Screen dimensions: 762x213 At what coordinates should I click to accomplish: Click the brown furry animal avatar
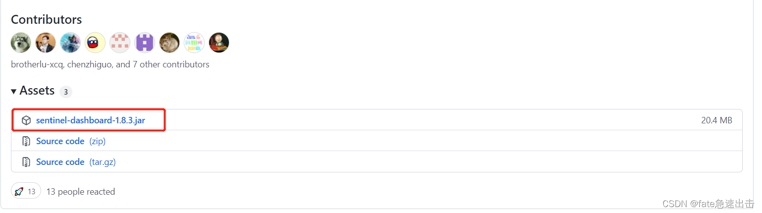[x=169, y=43]
